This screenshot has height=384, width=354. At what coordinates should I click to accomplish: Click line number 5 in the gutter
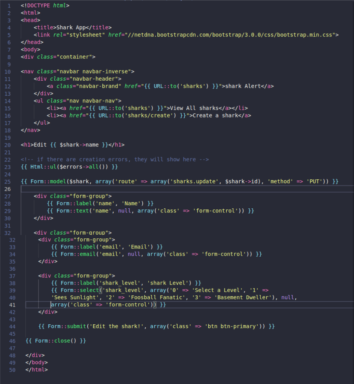click(9, 35)
